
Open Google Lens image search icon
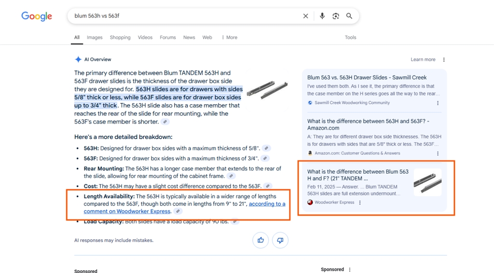pyautogui.click(x=336, y=16)
